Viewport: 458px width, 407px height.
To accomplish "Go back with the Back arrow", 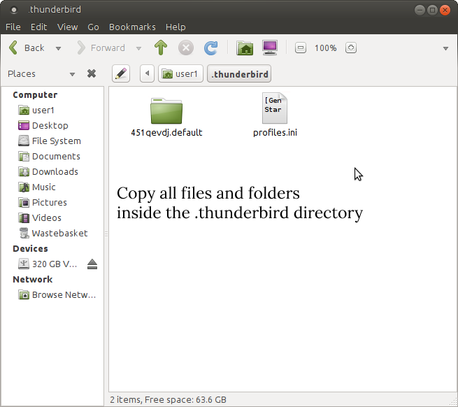I will click(27, 48).
